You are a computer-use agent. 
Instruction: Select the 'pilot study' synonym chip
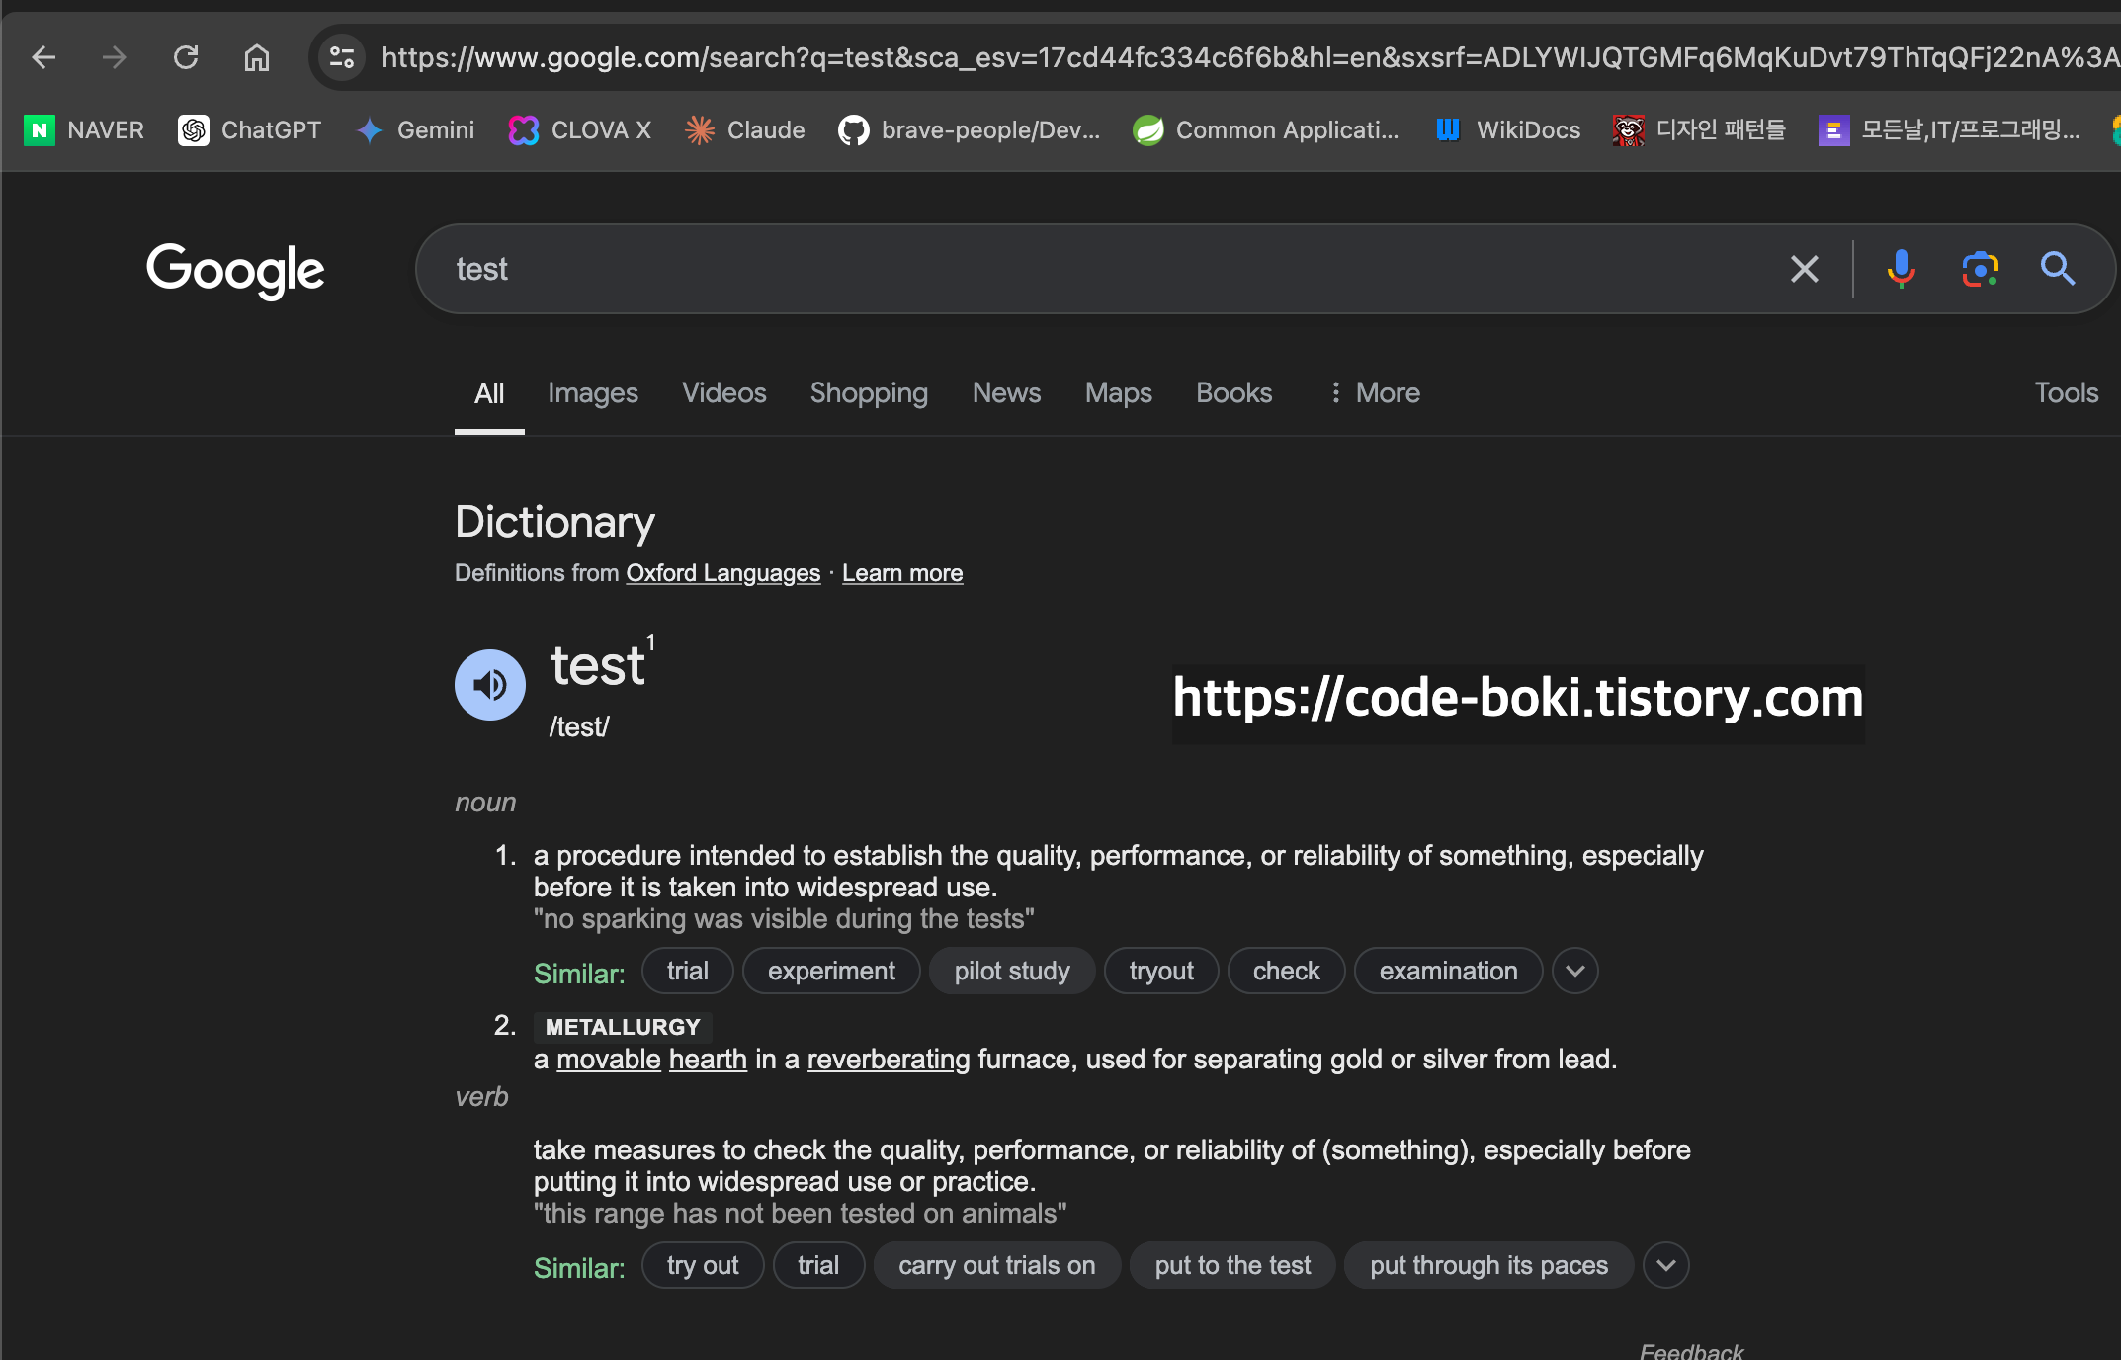[x=1011, y=971]
